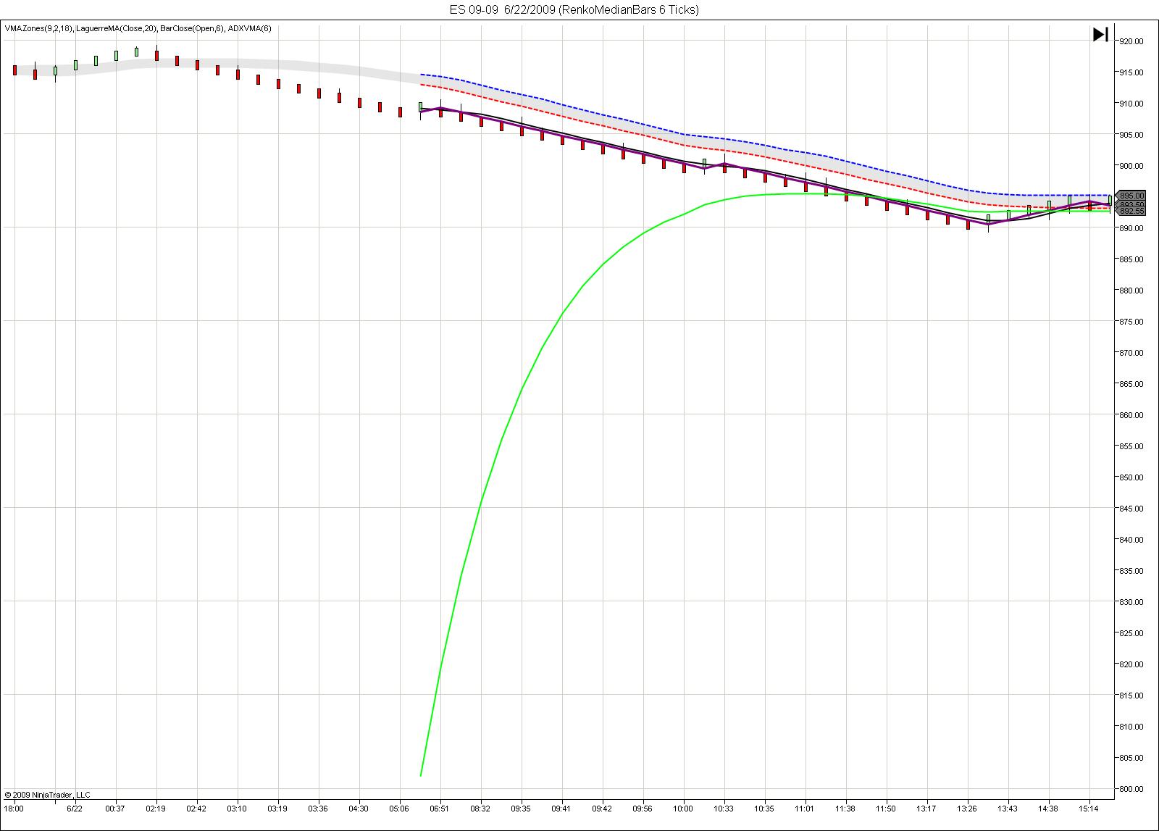The image size is (1159, 831).
Task: Click the 09:56 time axis label
Action: tap(643, 809)
